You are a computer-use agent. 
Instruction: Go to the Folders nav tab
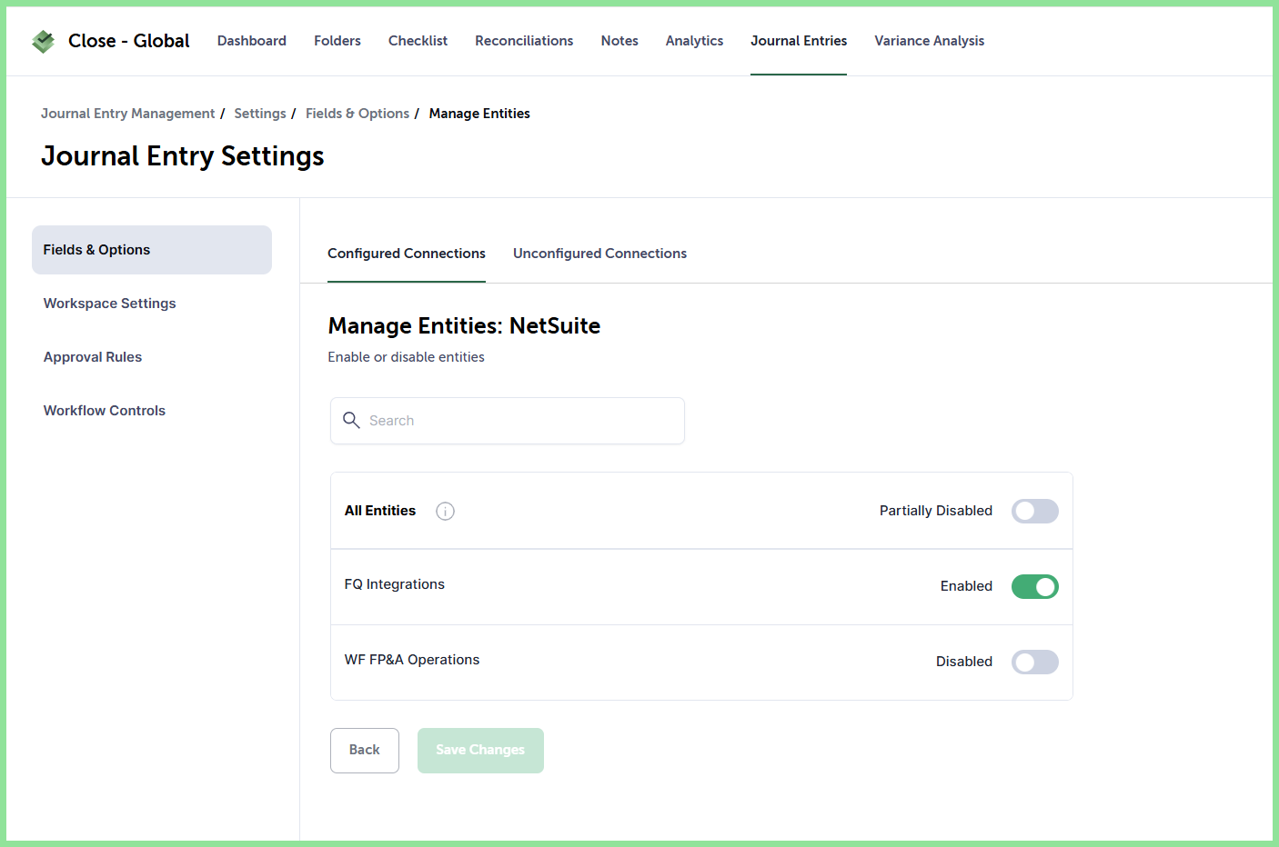337,41
